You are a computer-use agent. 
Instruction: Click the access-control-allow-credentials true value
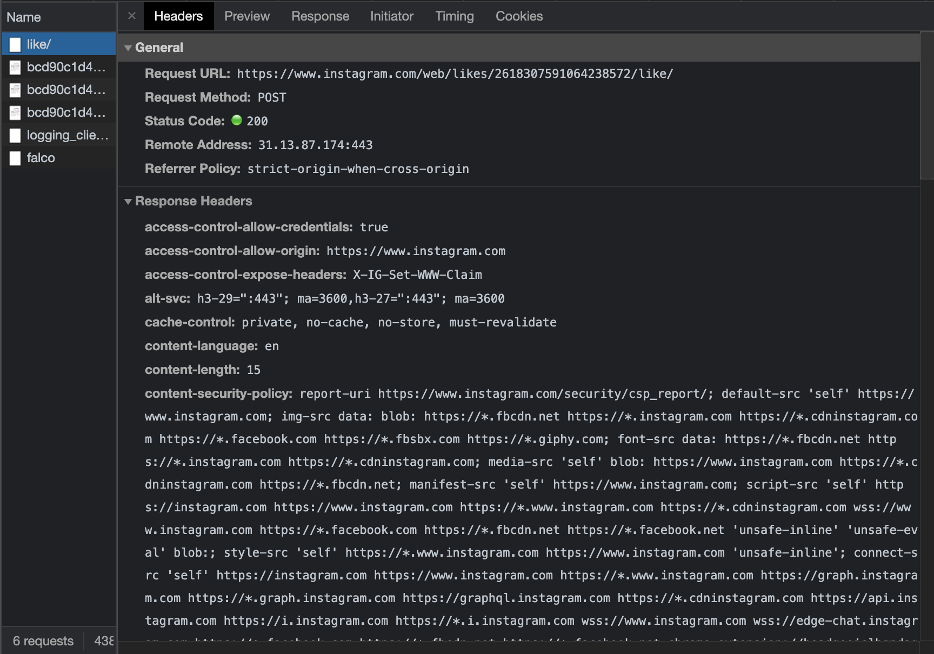point(374,228)
